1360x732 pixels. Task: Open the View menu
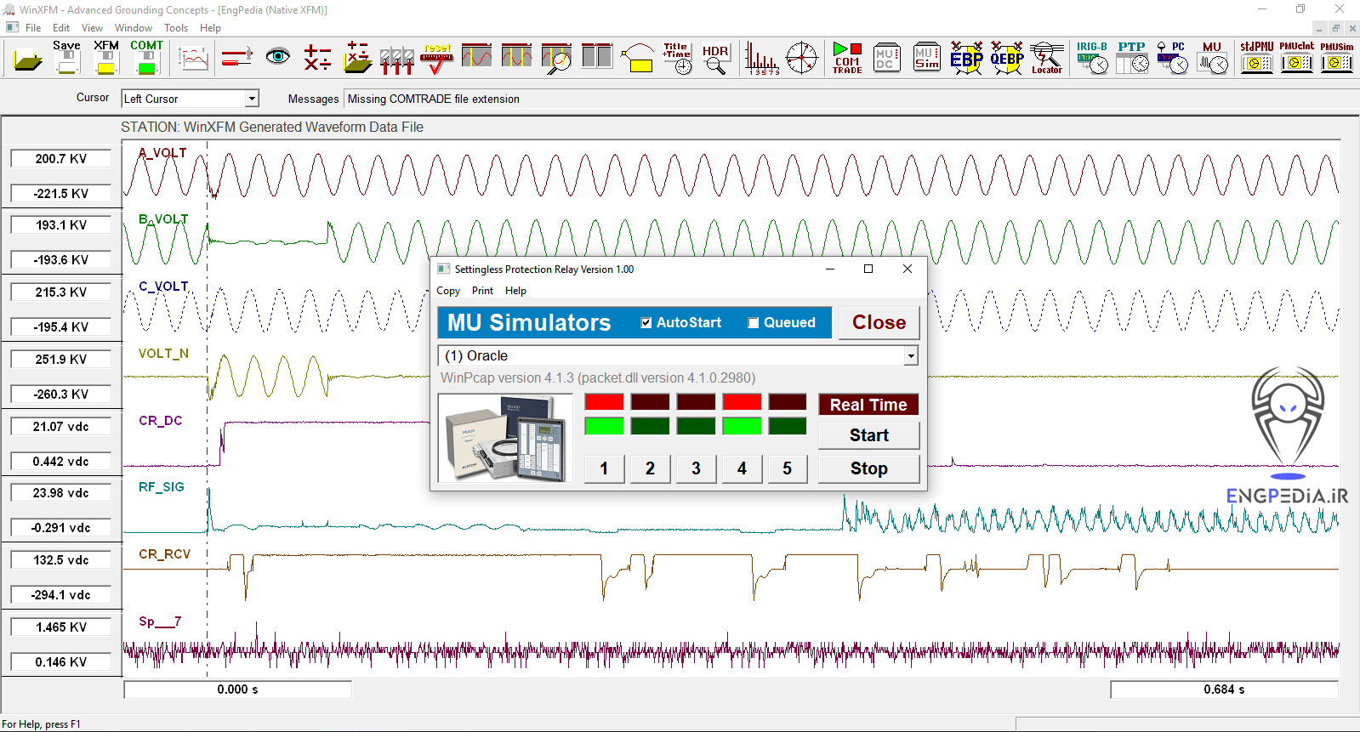coord(92,28)
